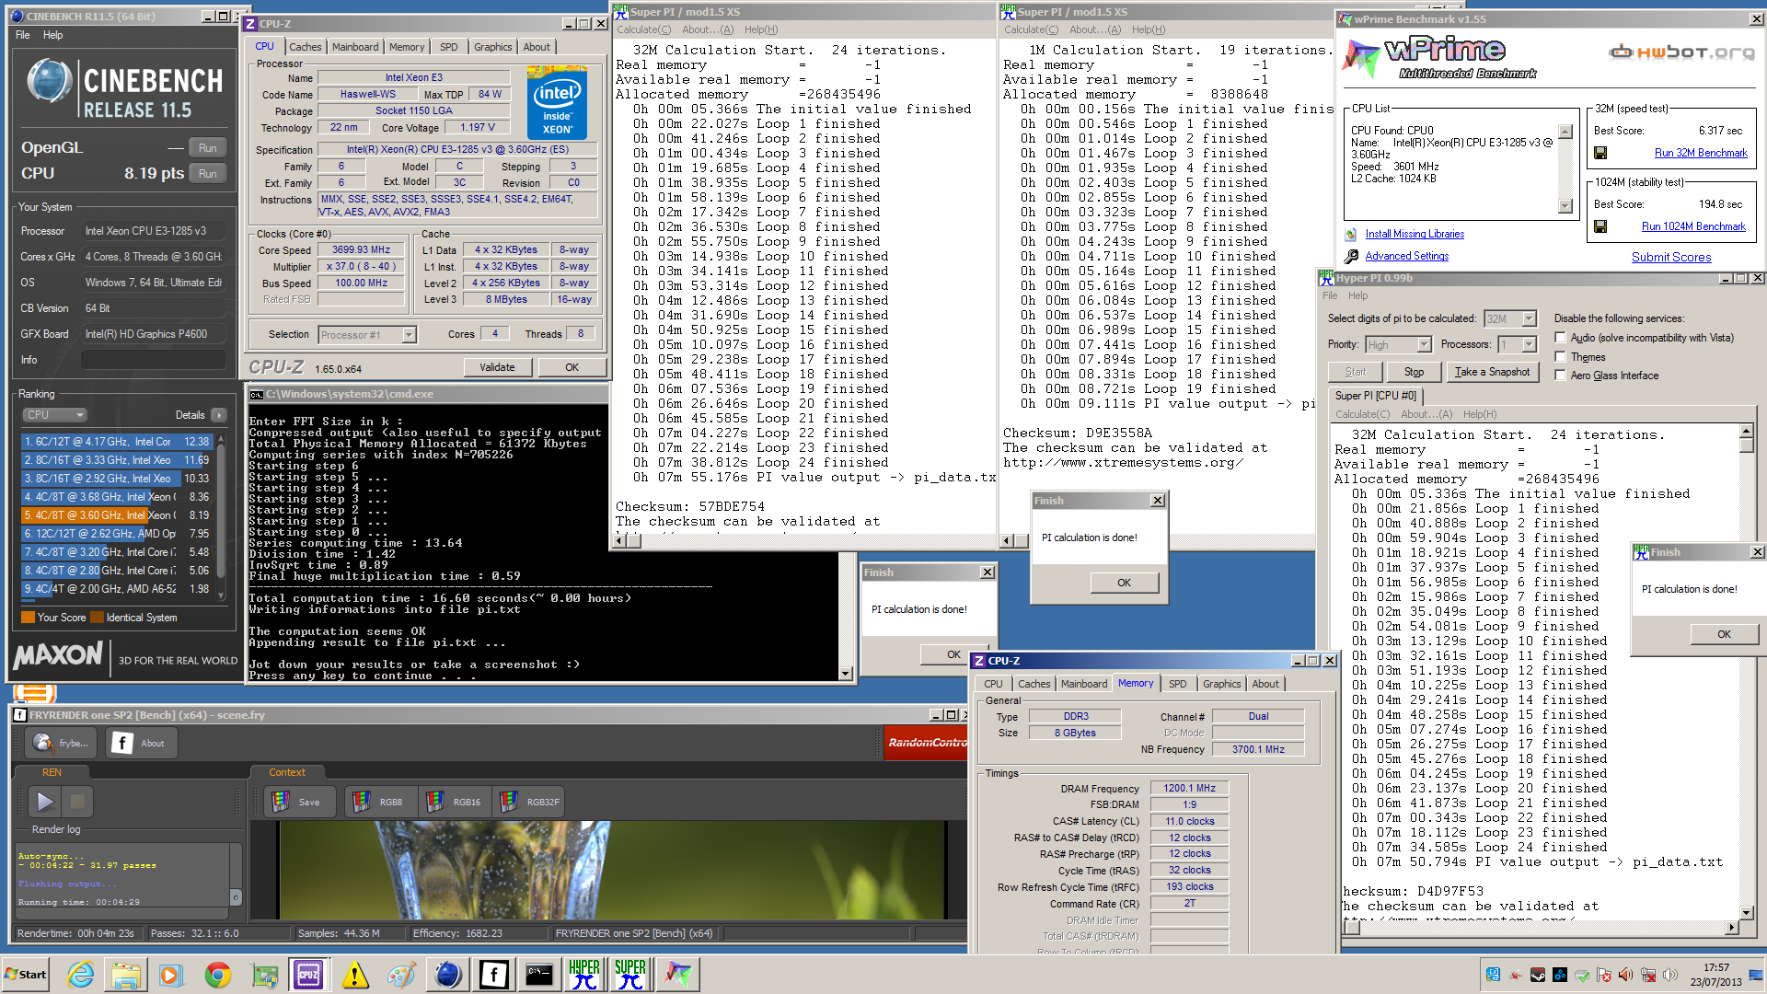The height and width of the screenshot is (994, 1767).
Task: Toggle Audio service checkbox in Hyper PI
Action: click(1560, 338)
